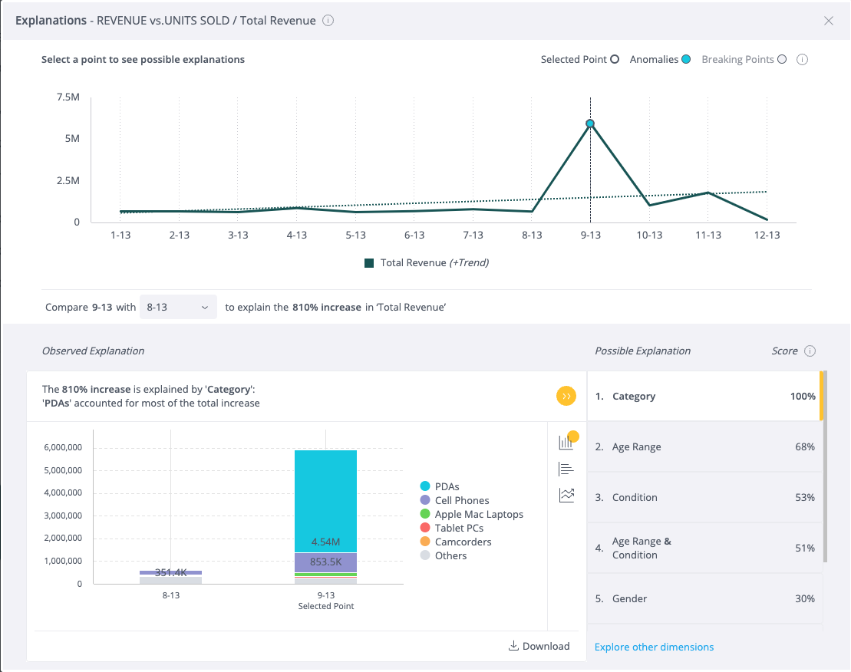851x672 pixels.
Task: Click the 100% score value
Action: pos(803,397)
